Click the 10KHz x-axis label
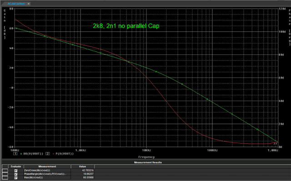Viewport: 291px width, 181px height. click(146, 150)
